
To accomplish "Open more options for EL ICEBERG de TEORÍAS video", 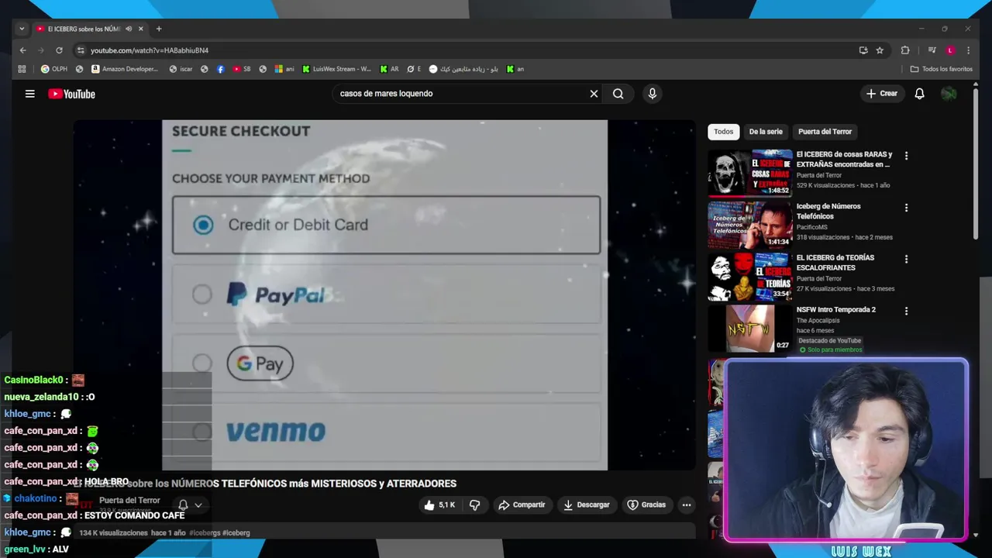I will (906, 259).
